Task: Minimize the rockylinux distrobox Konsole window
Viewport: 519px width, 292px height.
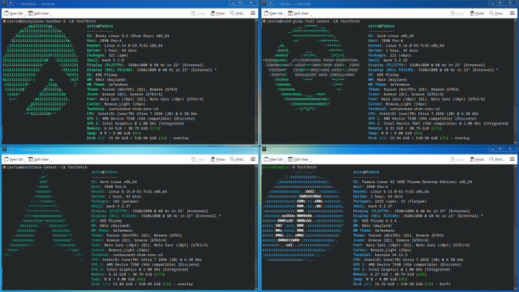Action: coord(233,3)
